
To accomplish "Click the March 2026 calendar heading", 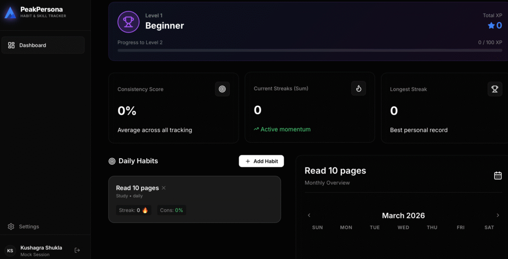I will (x=403, y=216).
